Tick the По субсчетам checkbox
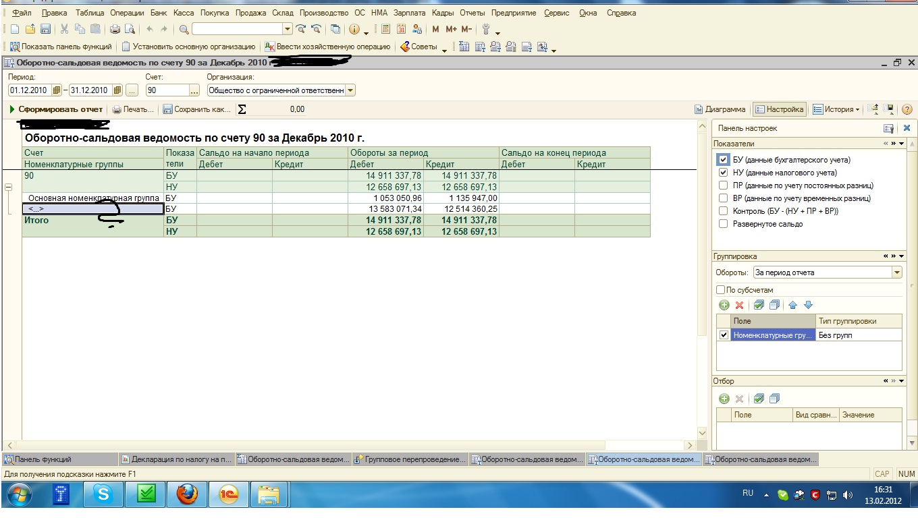The image size is (918, 518). 720,290
